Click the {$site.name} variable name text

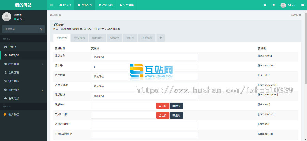coord(265,56)
